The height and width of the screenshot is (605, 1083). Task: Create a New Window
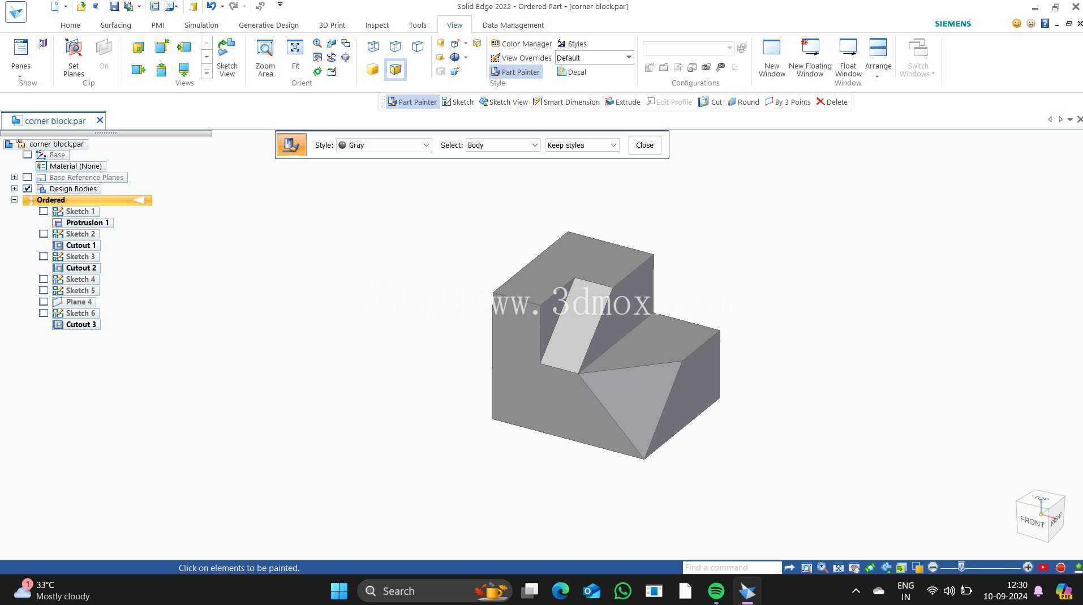coord(772,58)
